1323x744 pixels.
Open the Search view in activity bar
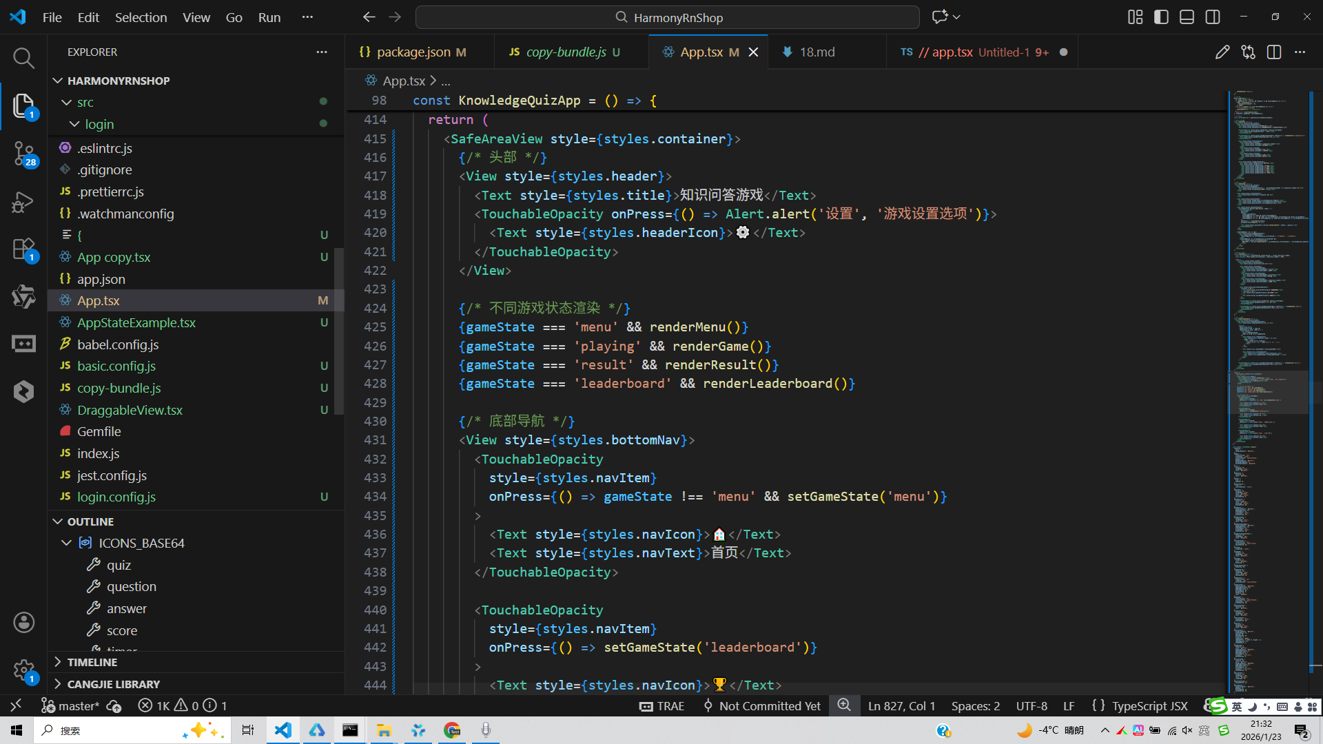coord(23,58)
